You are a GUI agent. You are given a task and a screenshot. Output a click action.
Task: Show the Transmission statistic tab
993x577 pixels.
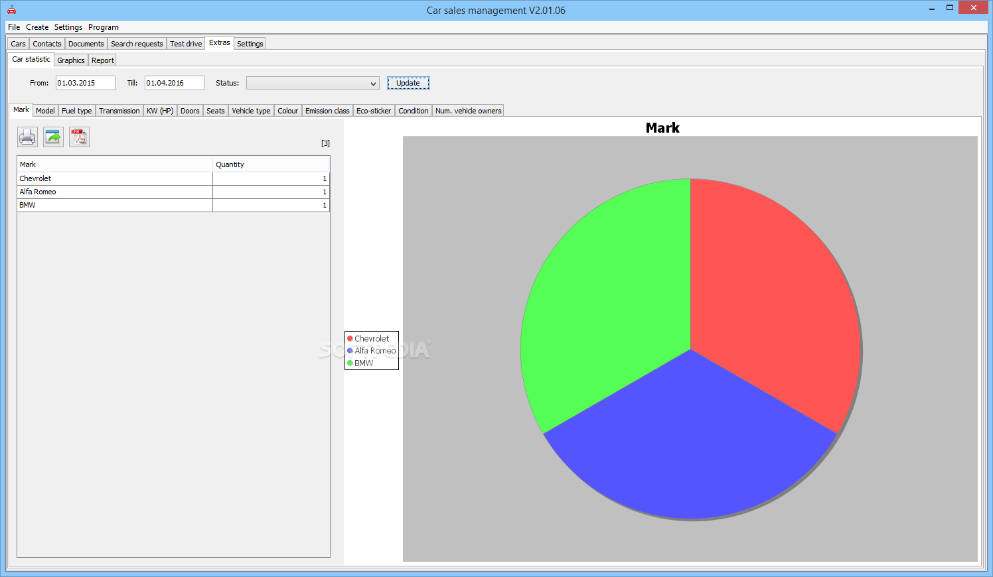pyautogui.click(x=119, y=111)
